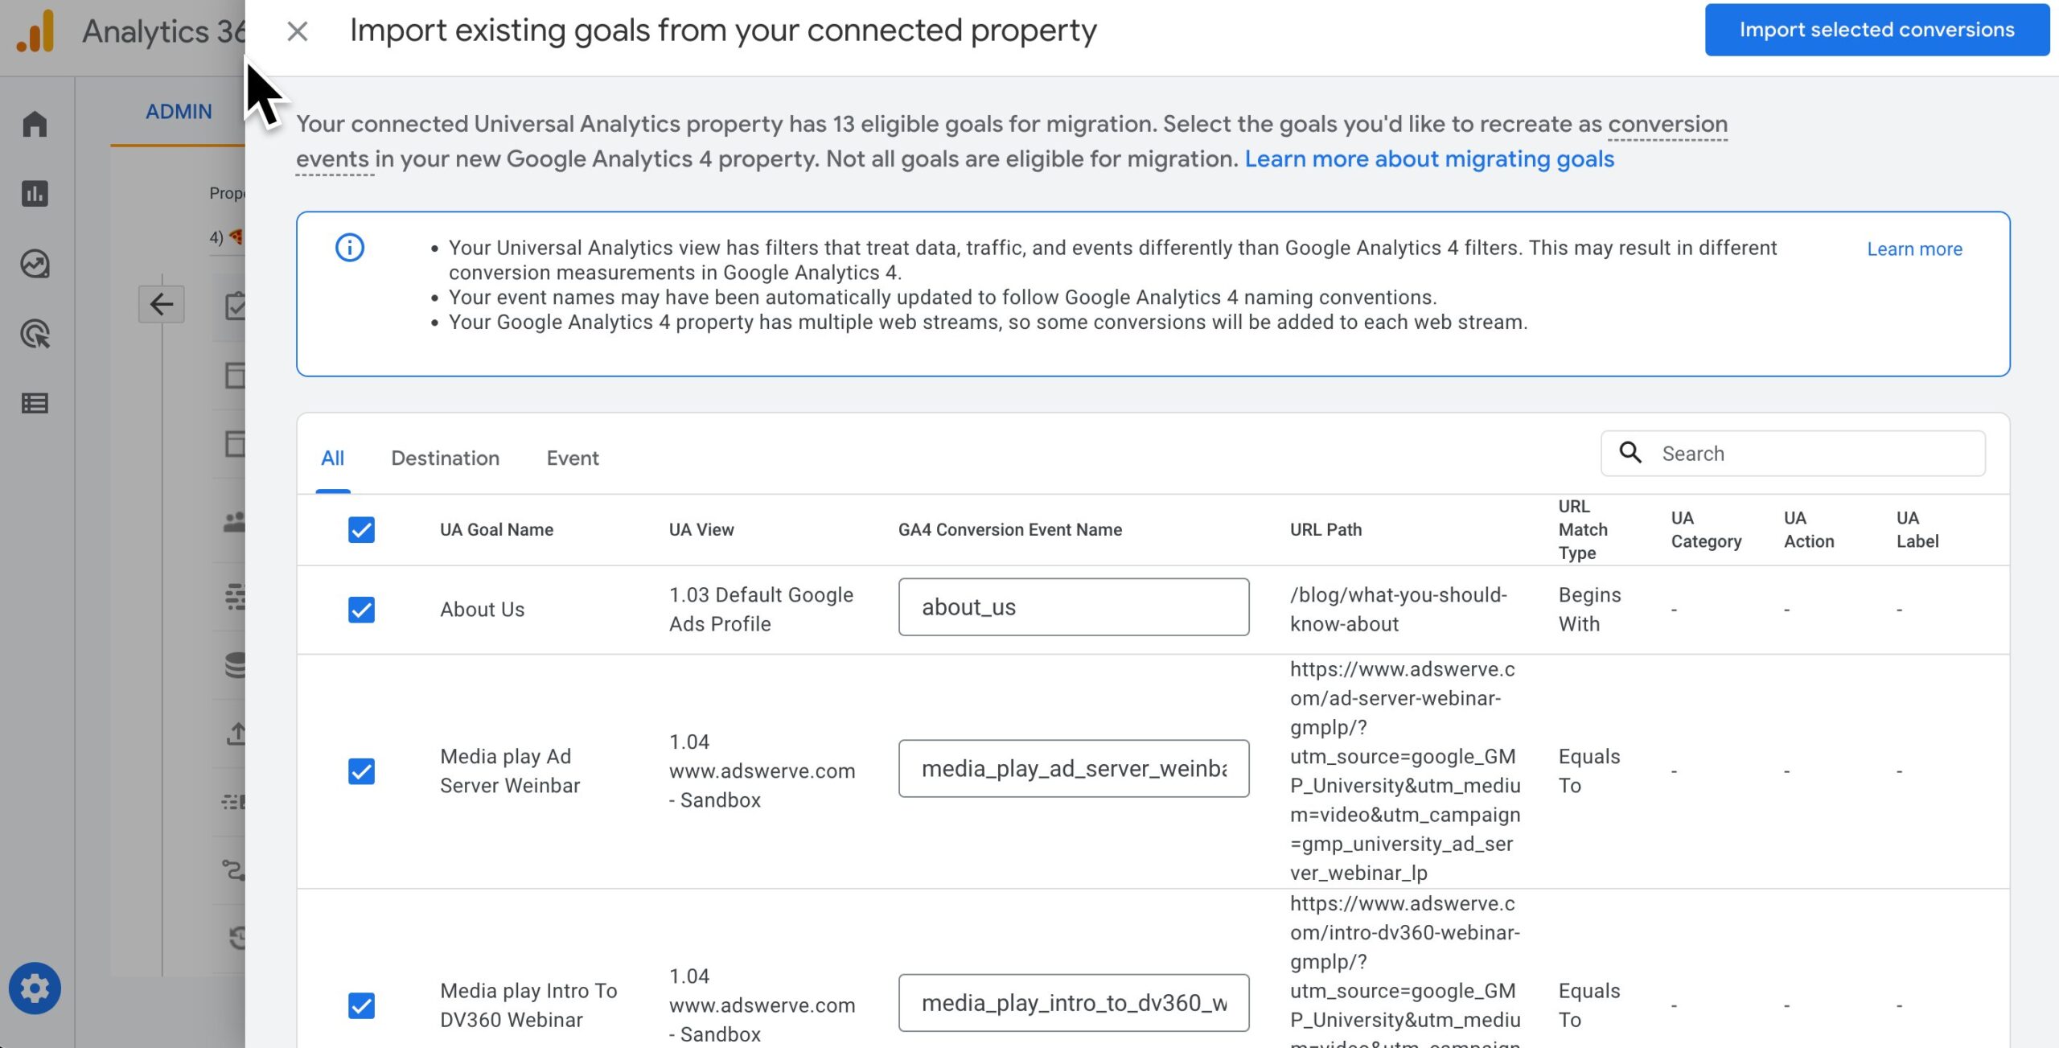Switch to the Destination tab
This screenshot has height=1048, width=2059.
(x=445, y=458)
